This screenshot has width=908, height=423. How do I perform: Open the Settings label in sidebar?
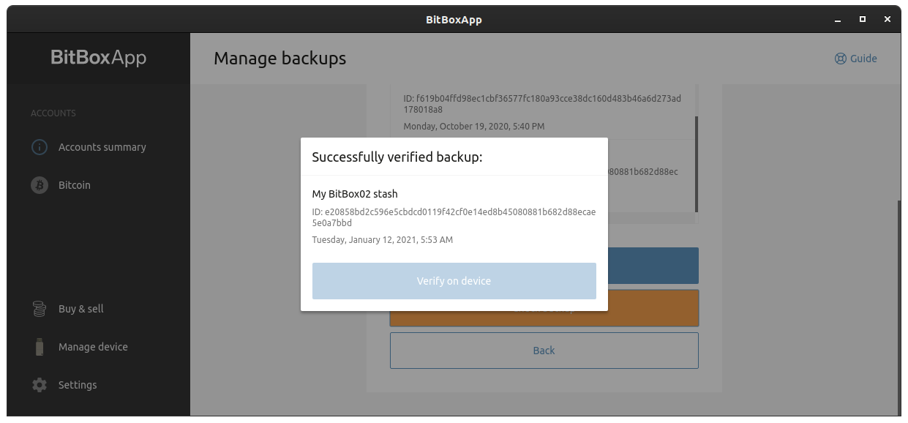point(78,385)
